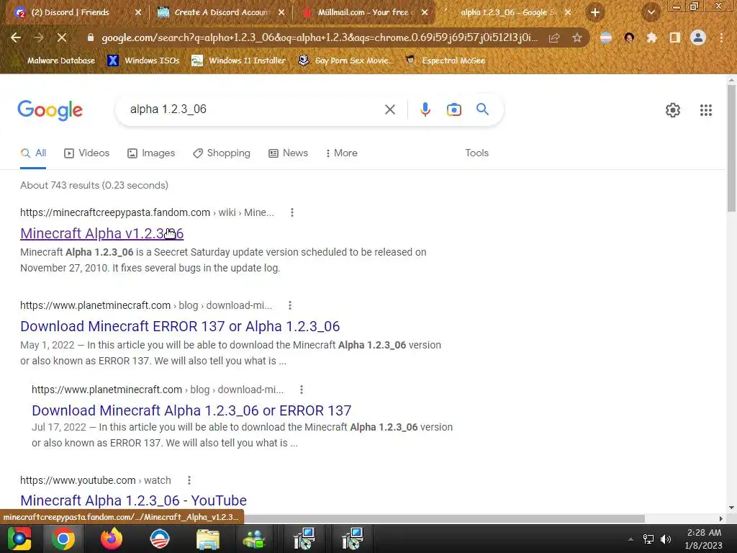Open Google quick settings gear

click(673, 110)
